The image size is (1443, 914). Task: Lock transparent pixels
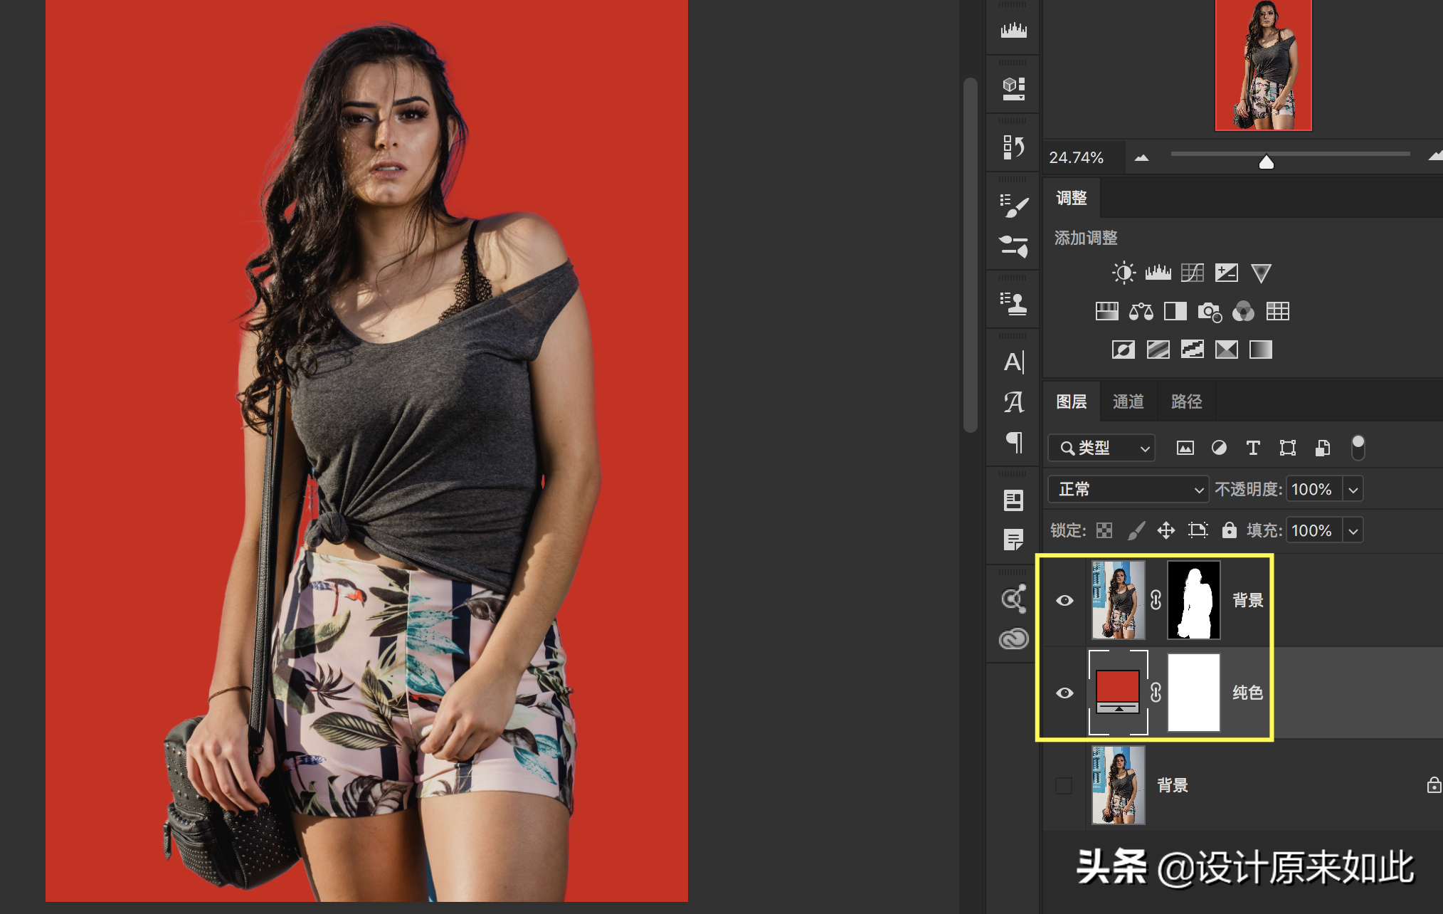1104,530
